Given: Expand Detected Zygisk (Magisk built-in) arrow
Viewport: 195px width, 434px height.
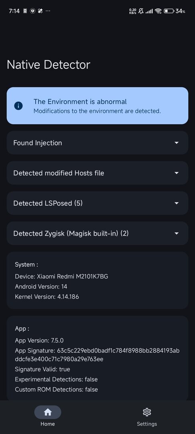Looking at the screenshot, I should click(177, 233).
